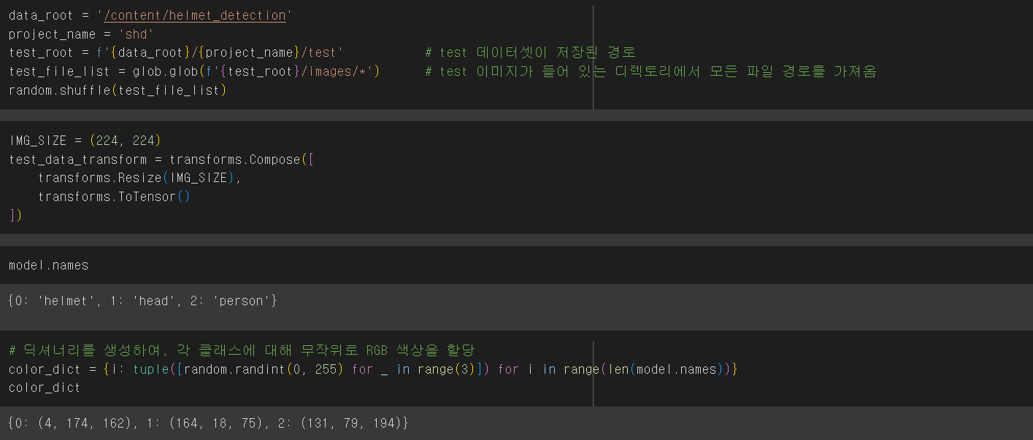Click the data_root variable in the first line
This screenshot has width=1033, height=440.
click(41, 15)
